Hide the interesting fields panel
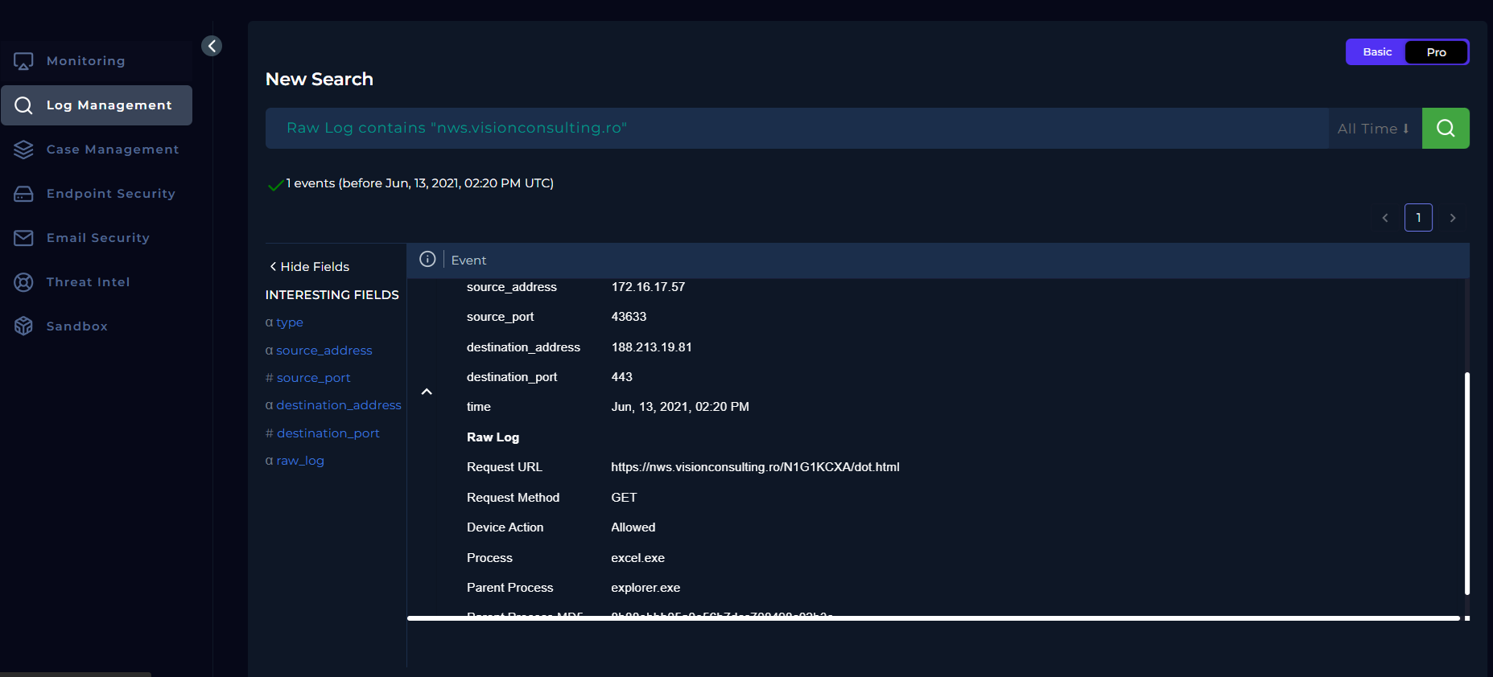This screenshot has width=1493, height=677. click(x=309, y=267)
